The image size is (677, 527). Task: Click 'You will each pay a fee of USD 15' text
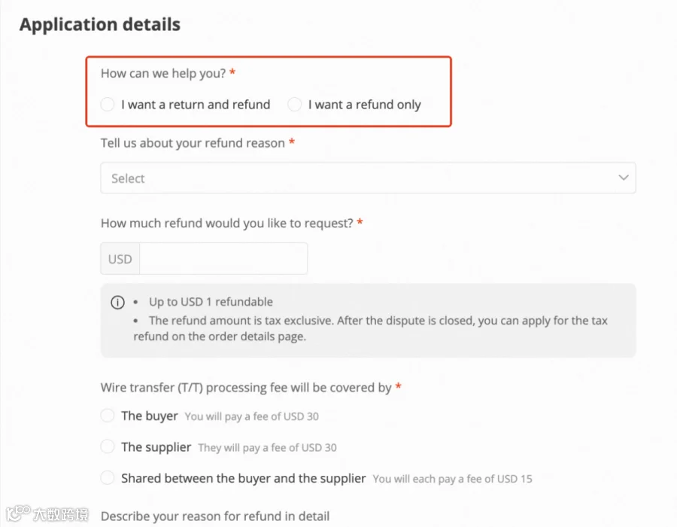coord(453,479)
